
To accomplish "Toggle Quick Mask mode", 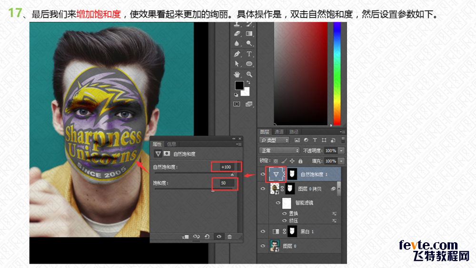I will (237, 104).
